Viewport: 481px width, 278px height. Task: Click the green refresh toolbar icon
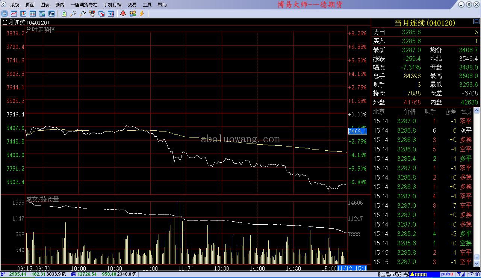(64, 14)
